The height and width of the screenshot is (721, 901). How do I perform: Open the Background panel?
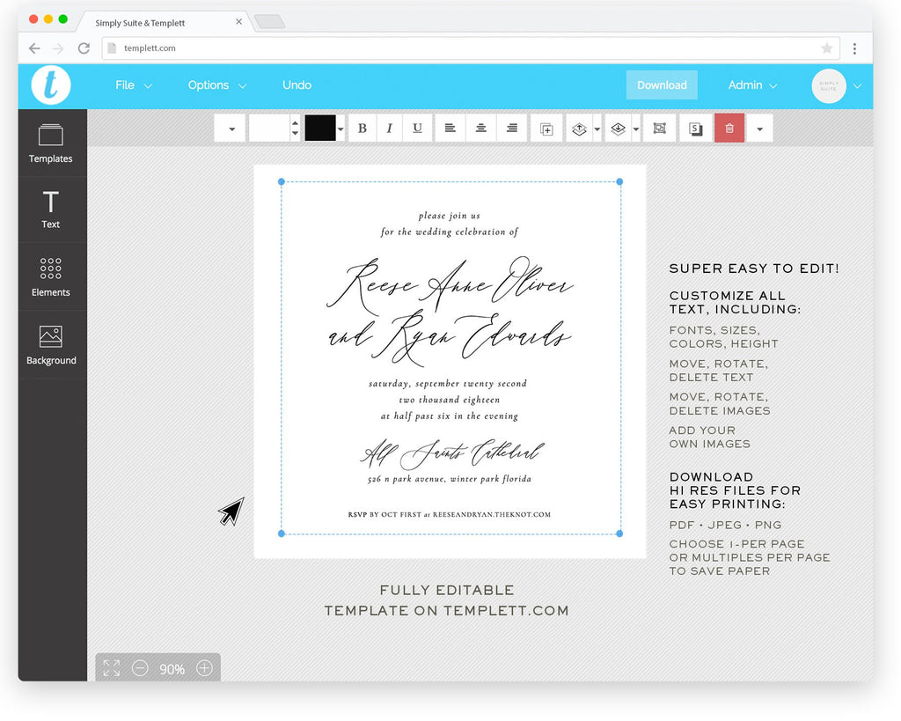coord(50,345)
